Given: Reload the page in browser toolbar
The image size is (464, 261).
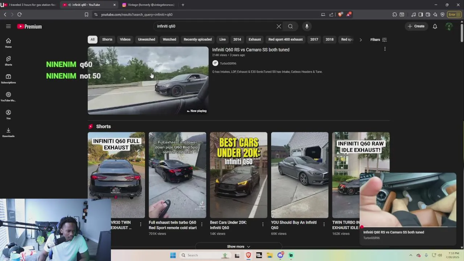Looking at the screenshot, I should (x=20, y=14).
